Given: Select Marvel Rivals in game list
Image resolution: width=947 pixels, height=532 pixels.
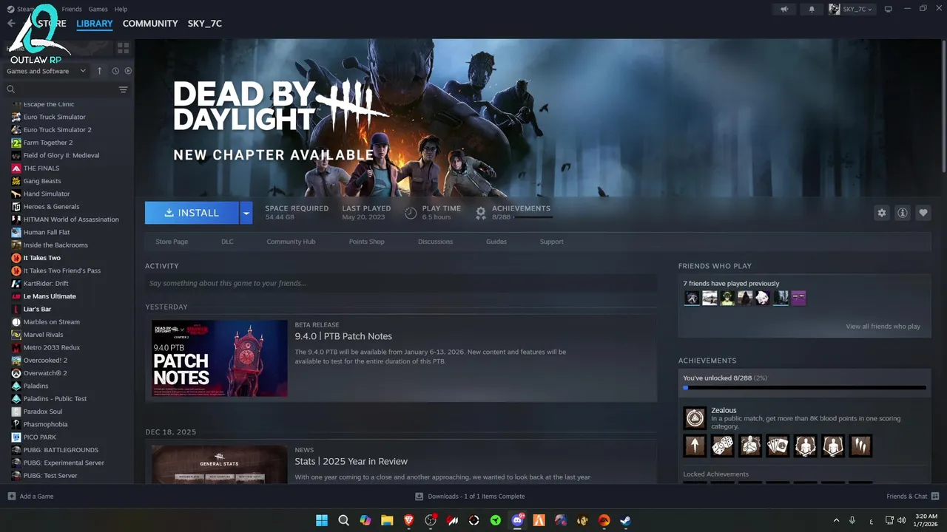Looking at the screenshot, I should (44, 335).
